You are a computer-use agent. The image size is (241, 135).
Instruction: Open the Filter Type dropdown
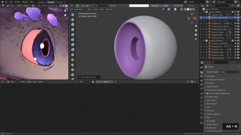pos(101,6)
